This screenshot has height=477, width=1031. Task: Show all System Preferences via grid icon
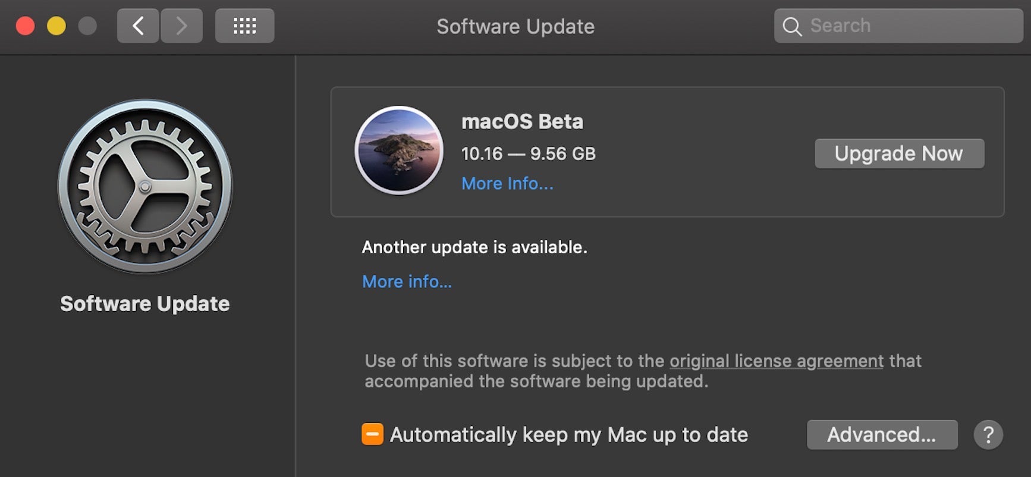click(x=244, y=26)
